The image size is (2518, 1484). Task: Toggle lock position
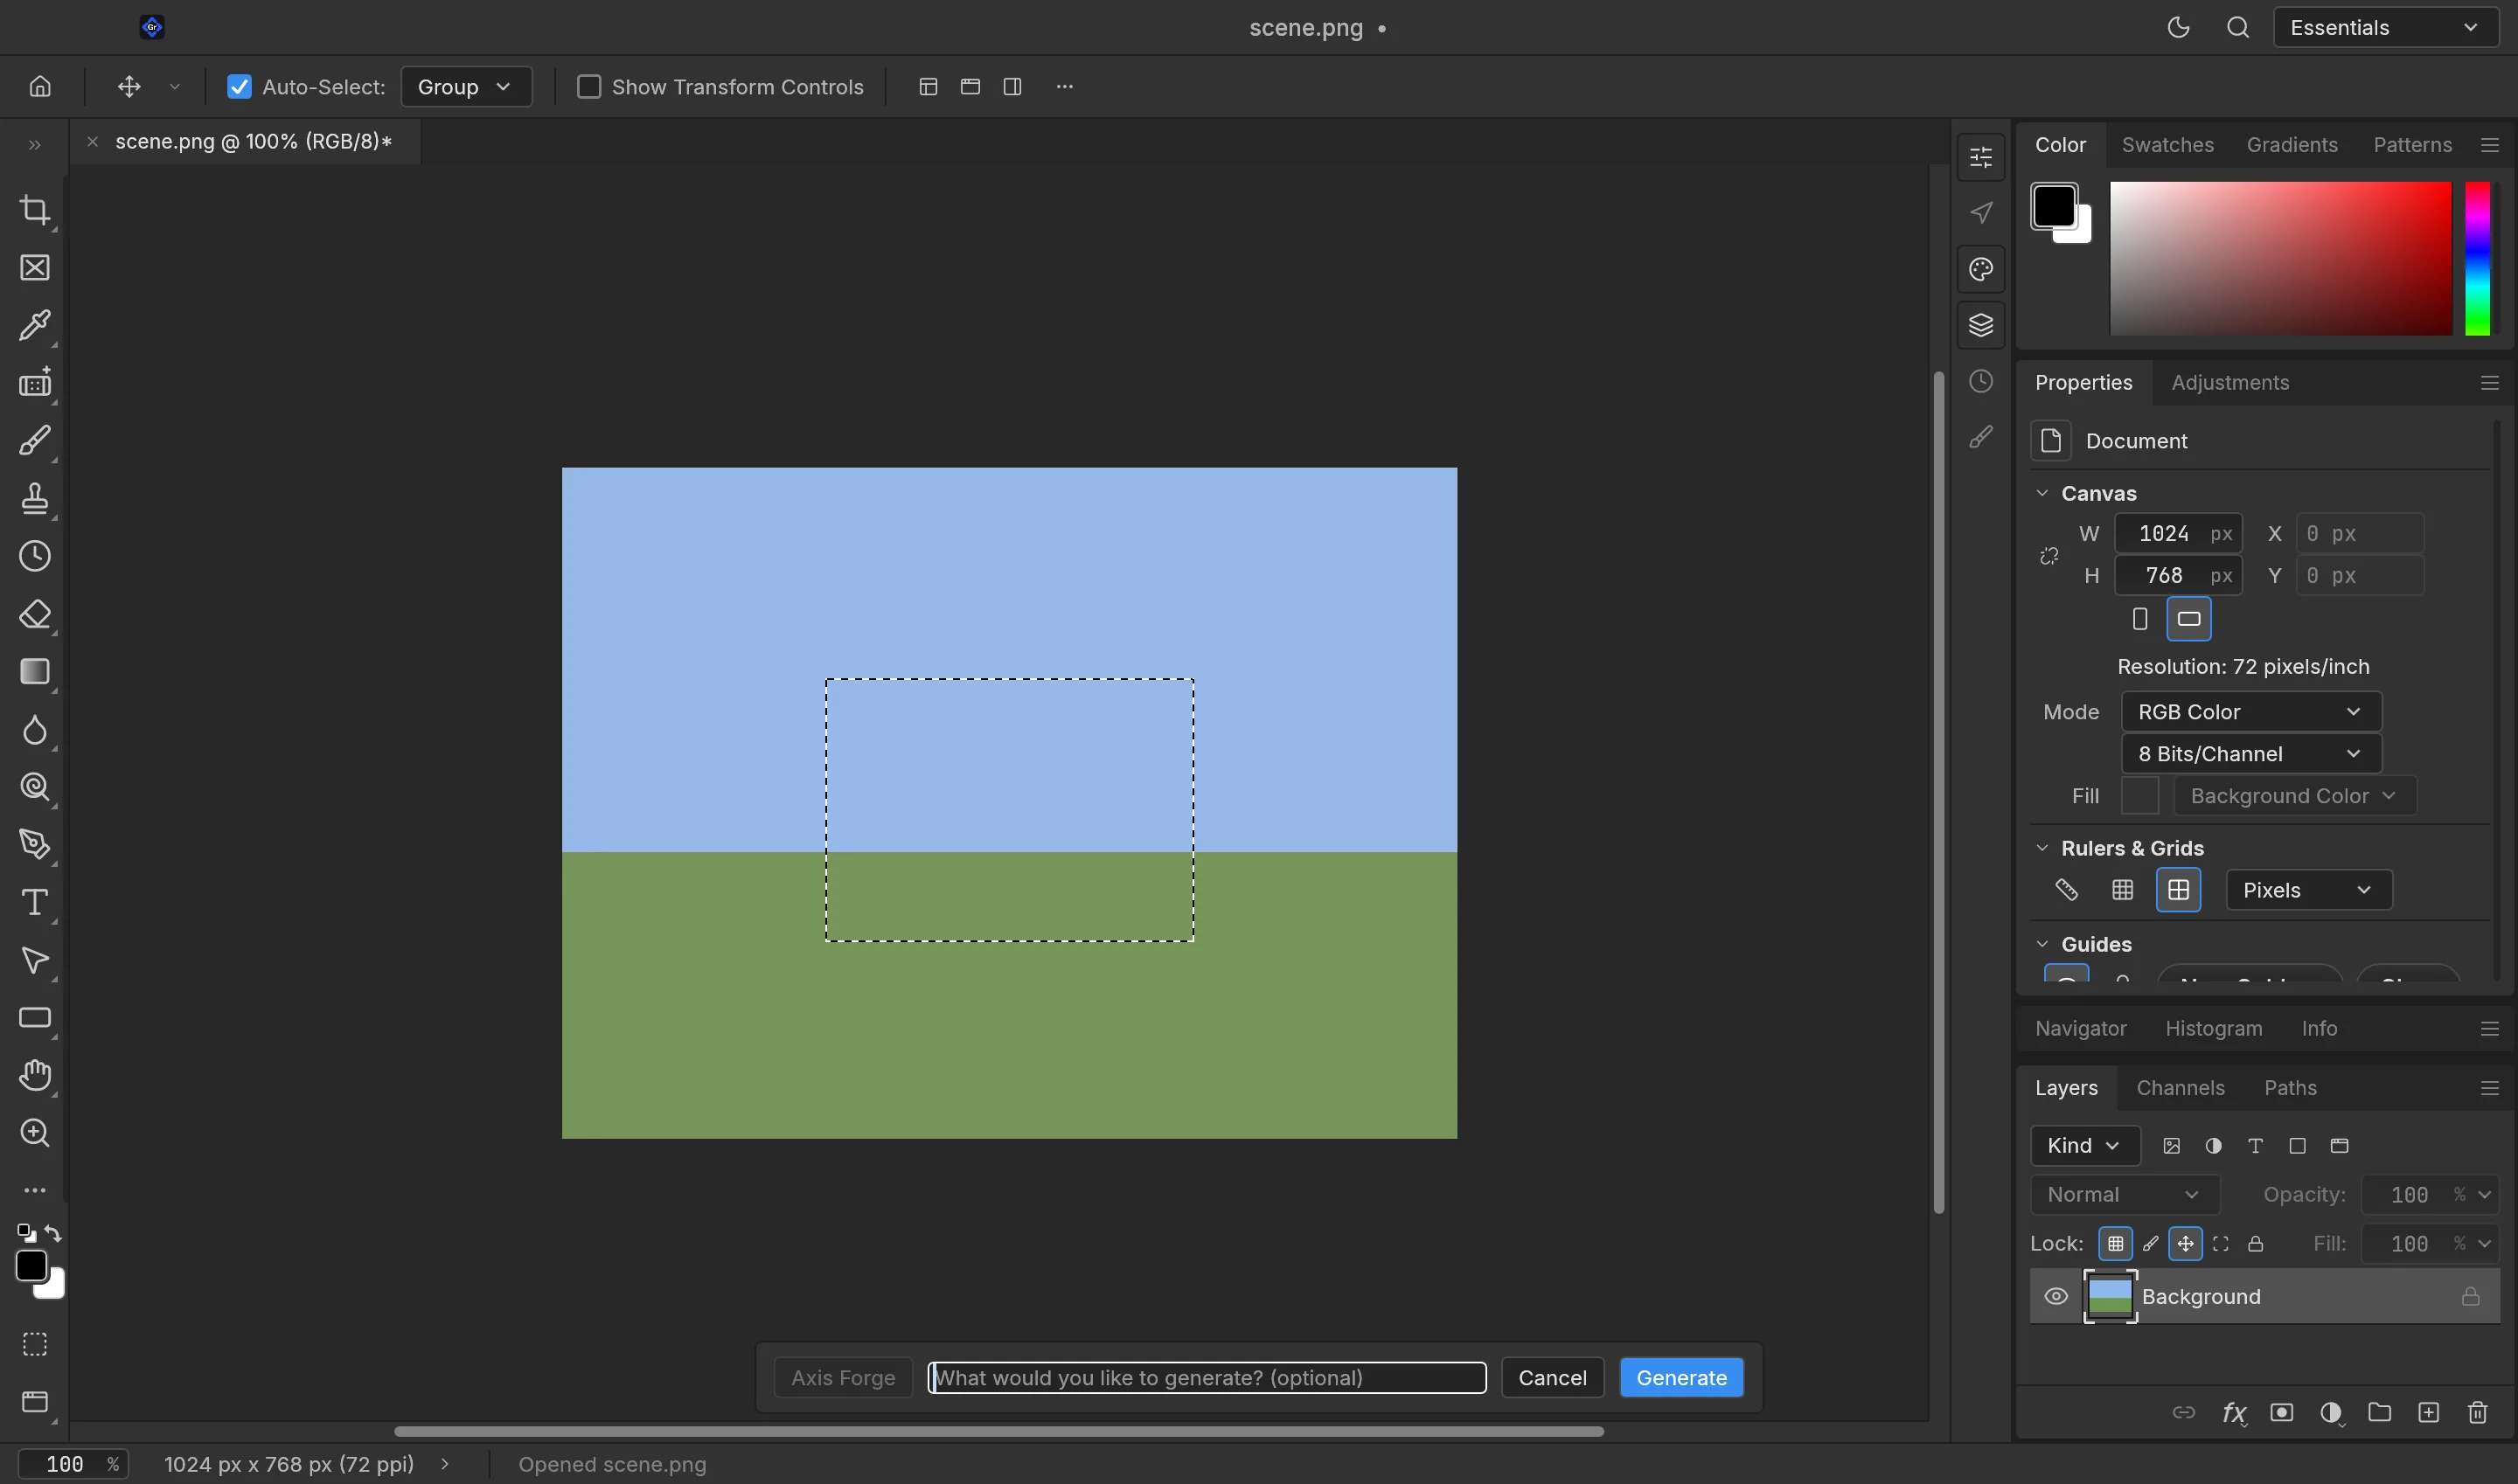click(2185, 1244)
